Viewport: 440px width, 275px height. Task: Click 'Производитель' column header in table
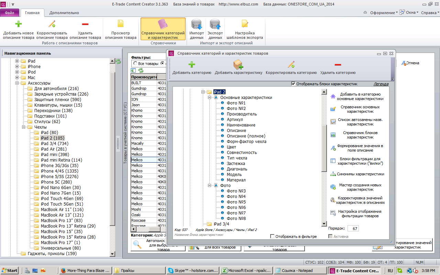(144, 77)
